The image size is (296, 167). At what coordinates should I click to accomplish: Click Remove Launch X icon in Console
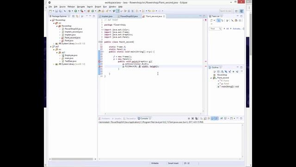(x=192, y=118)
